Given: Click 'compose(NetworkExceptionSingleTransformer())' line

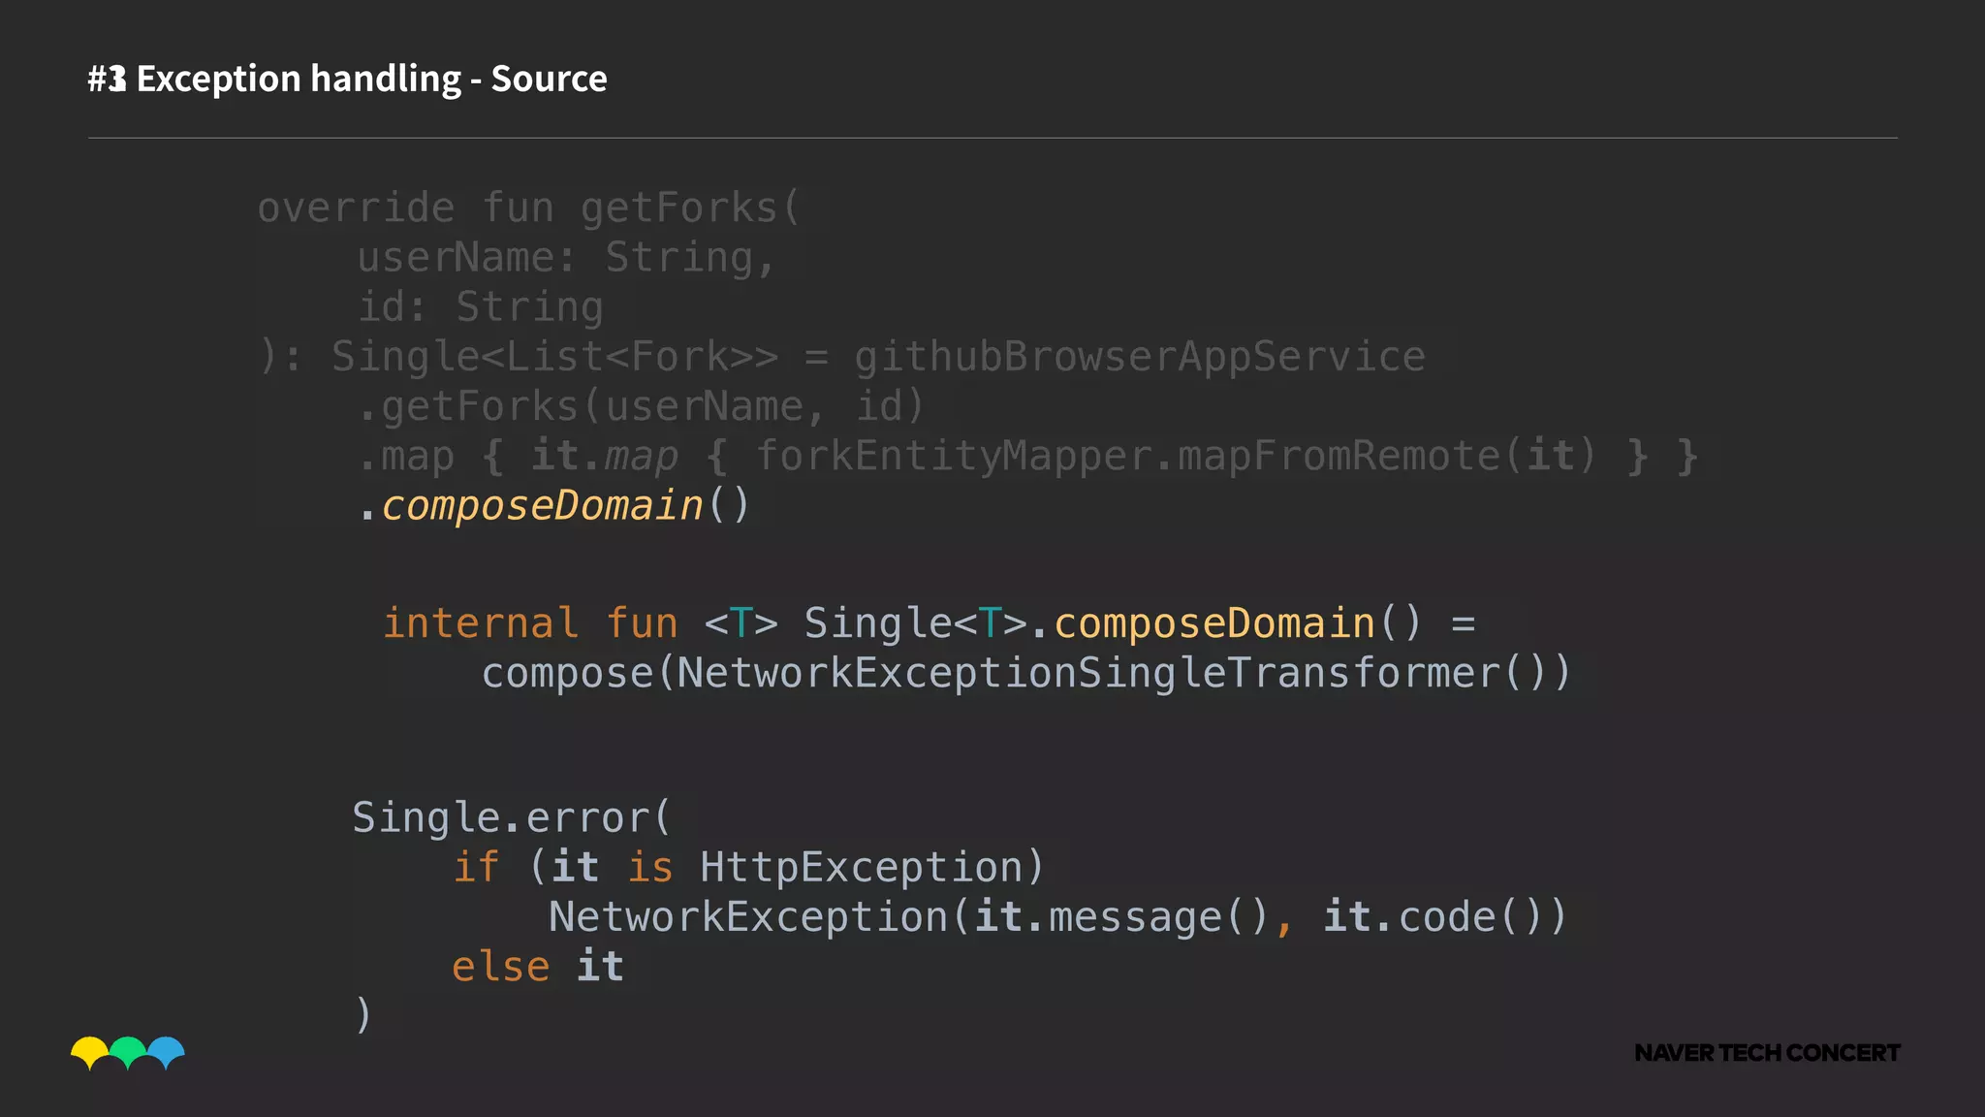Looking at the screenshot, I should 1026,673.
